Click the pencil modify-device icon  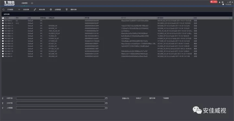tap(35, 9)
